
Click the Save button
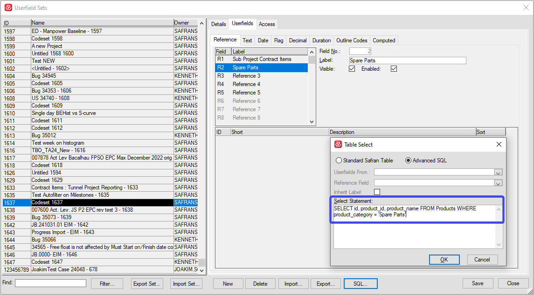pyautogui.click(x=478, y=283)
